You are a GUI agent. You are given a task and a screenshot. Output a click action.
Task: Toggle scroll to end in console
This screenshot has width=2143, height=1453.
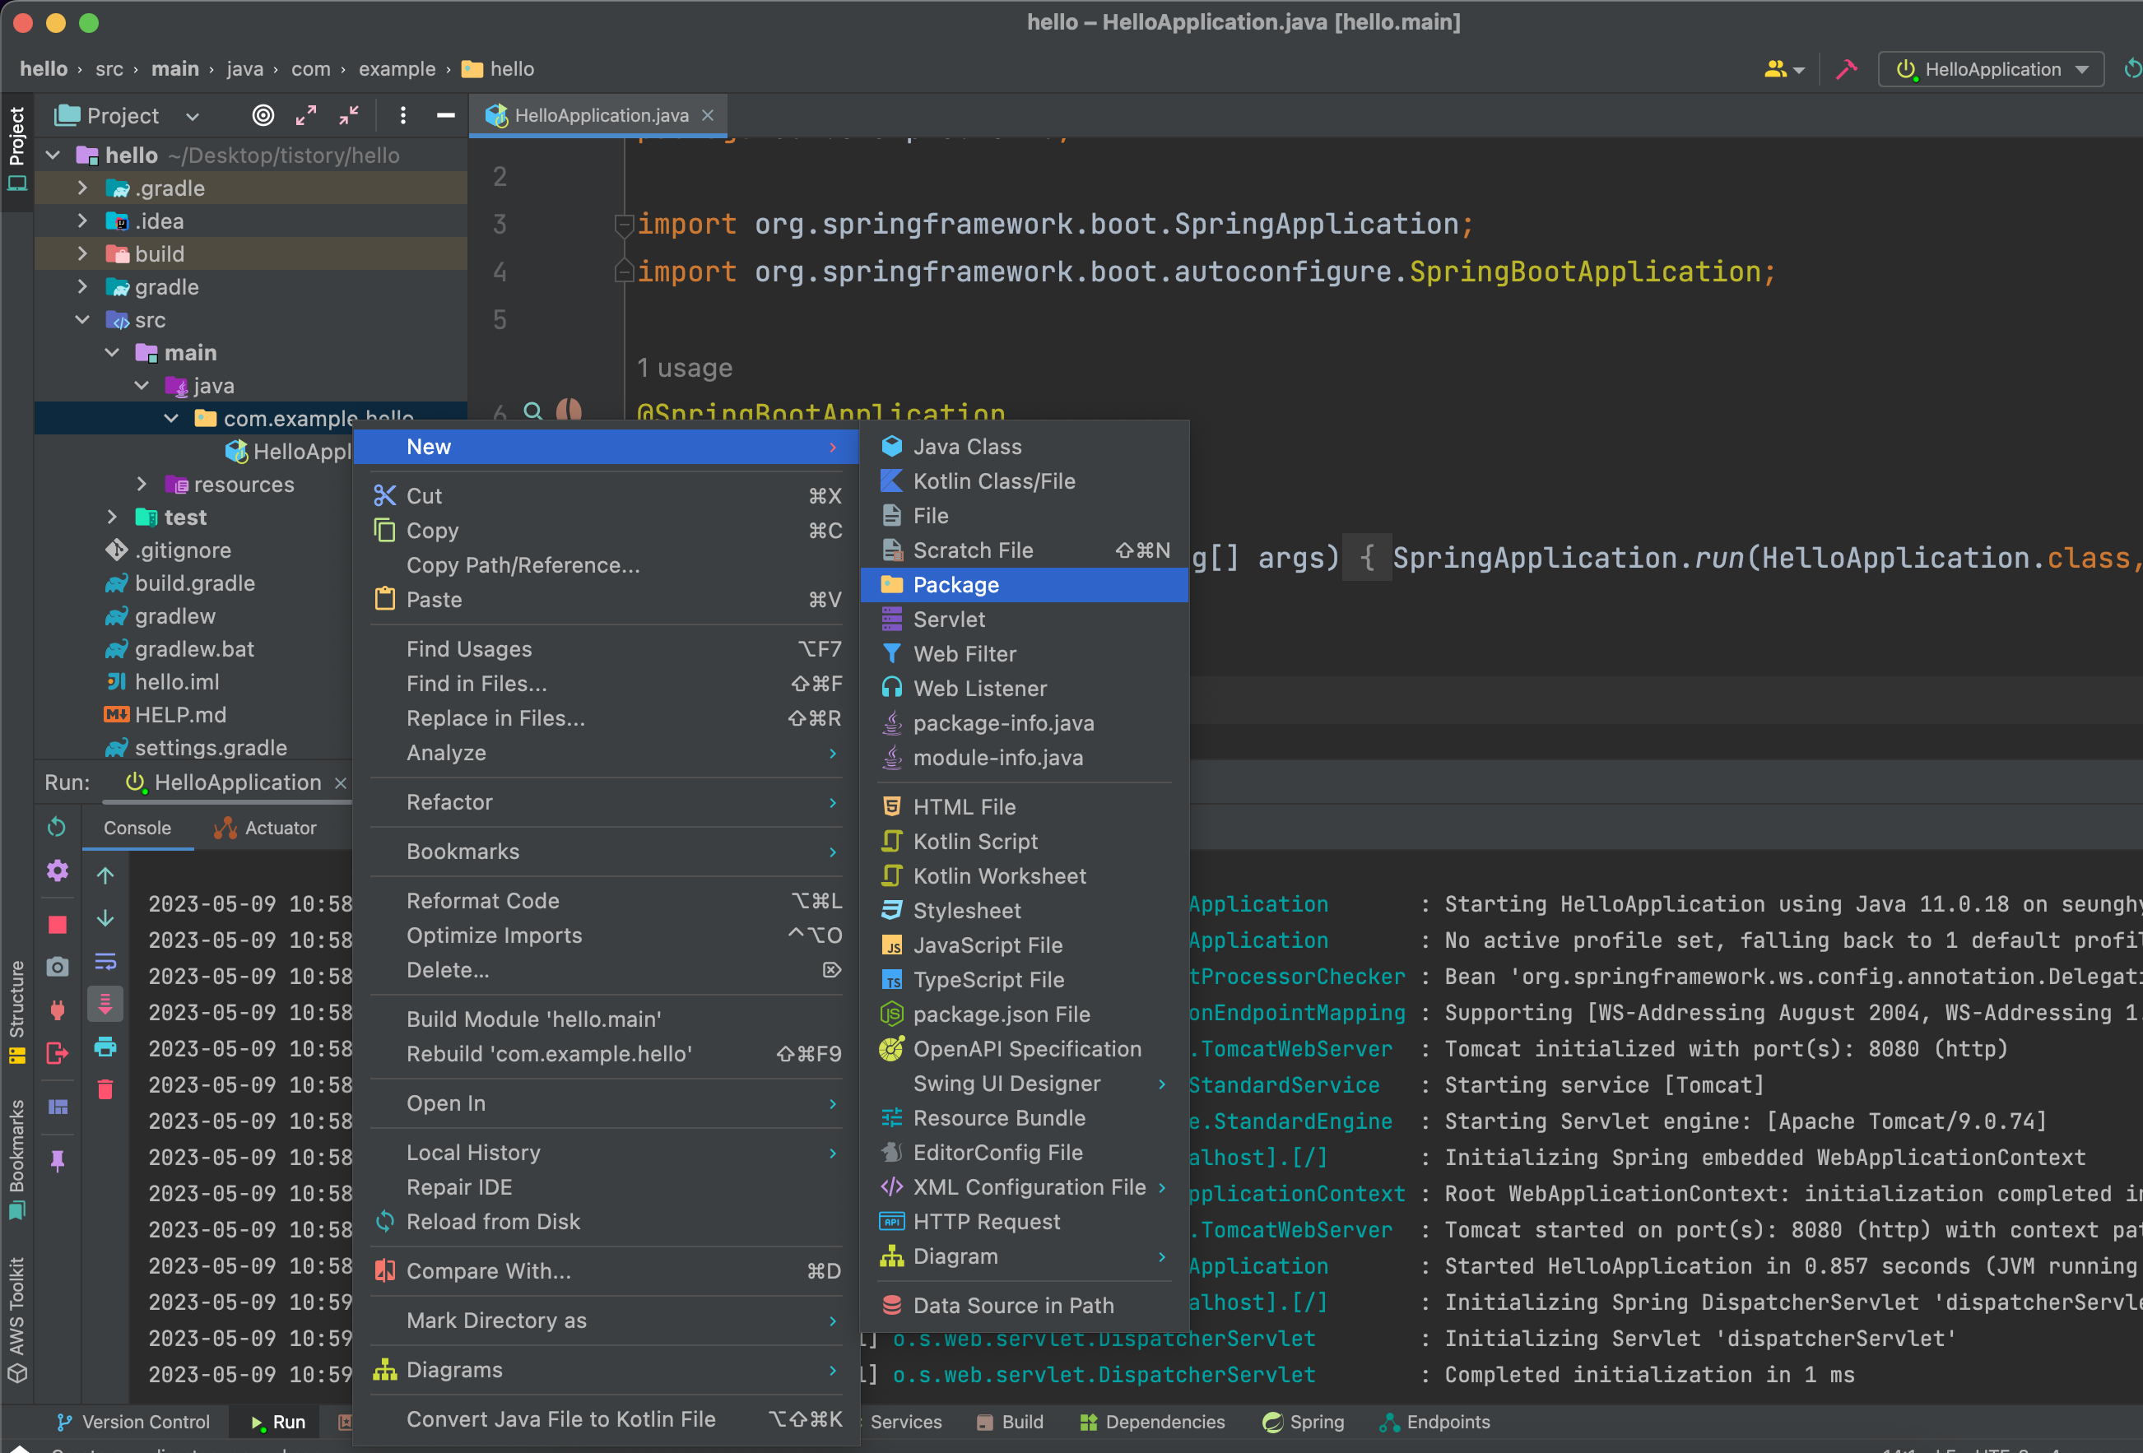(105, 1004)
